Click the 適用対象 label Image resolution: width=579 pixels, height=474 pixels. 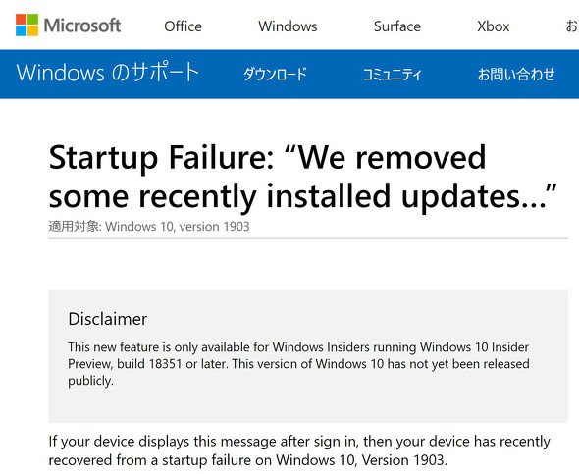[75, 226]
